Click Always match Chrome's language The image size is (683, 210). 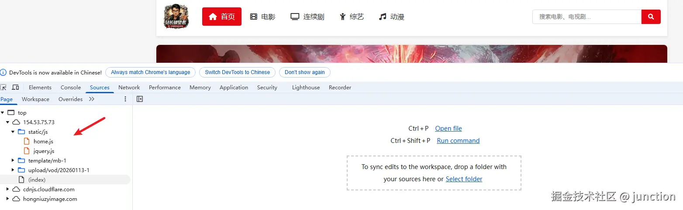tap(151, 72)
